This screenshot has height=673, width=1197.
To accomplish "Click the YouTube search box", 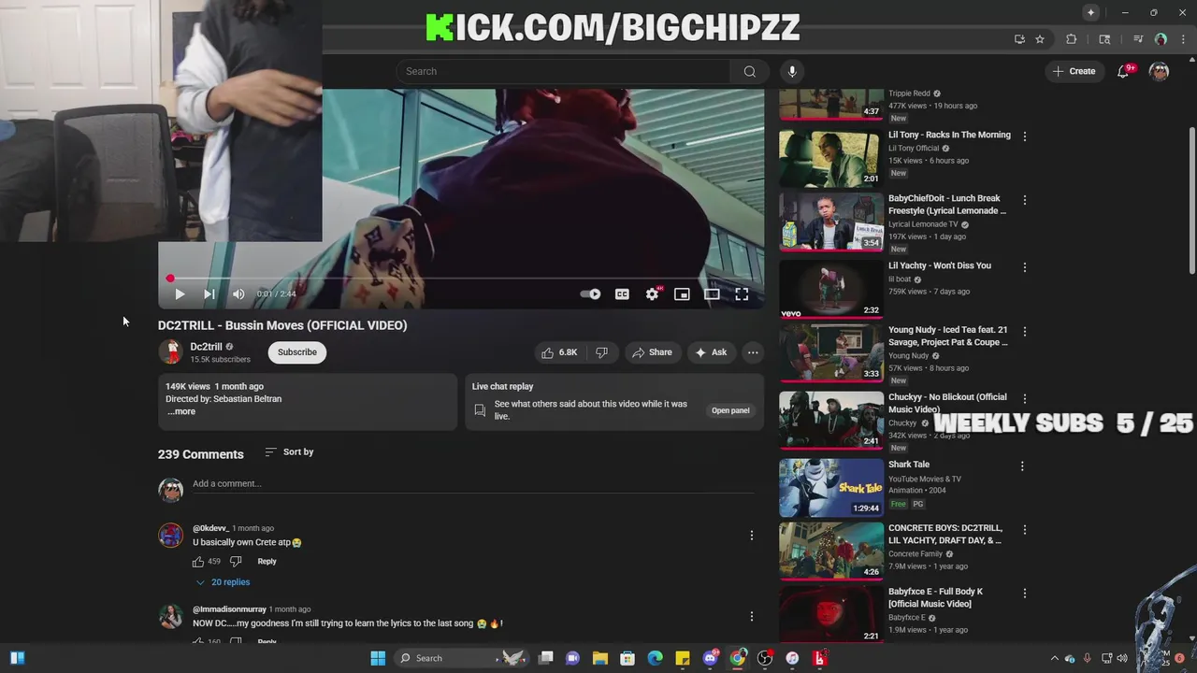I will point(563,71).
